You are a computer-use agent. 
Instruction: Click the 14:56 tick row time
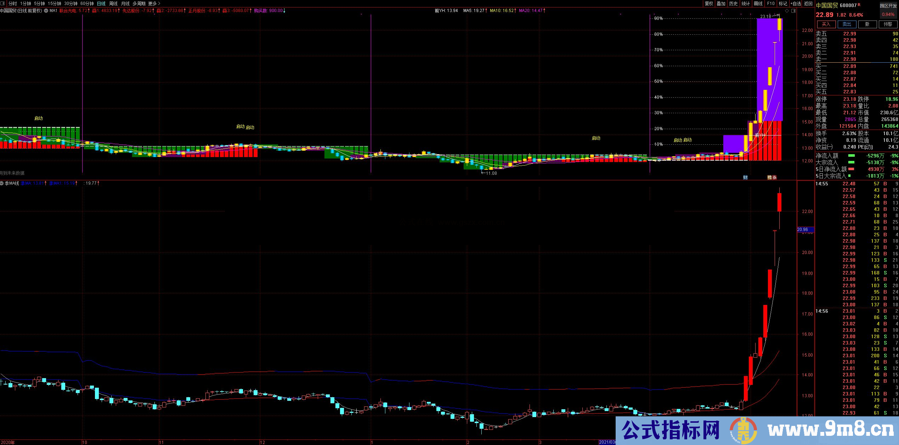[x=822, y=311]
